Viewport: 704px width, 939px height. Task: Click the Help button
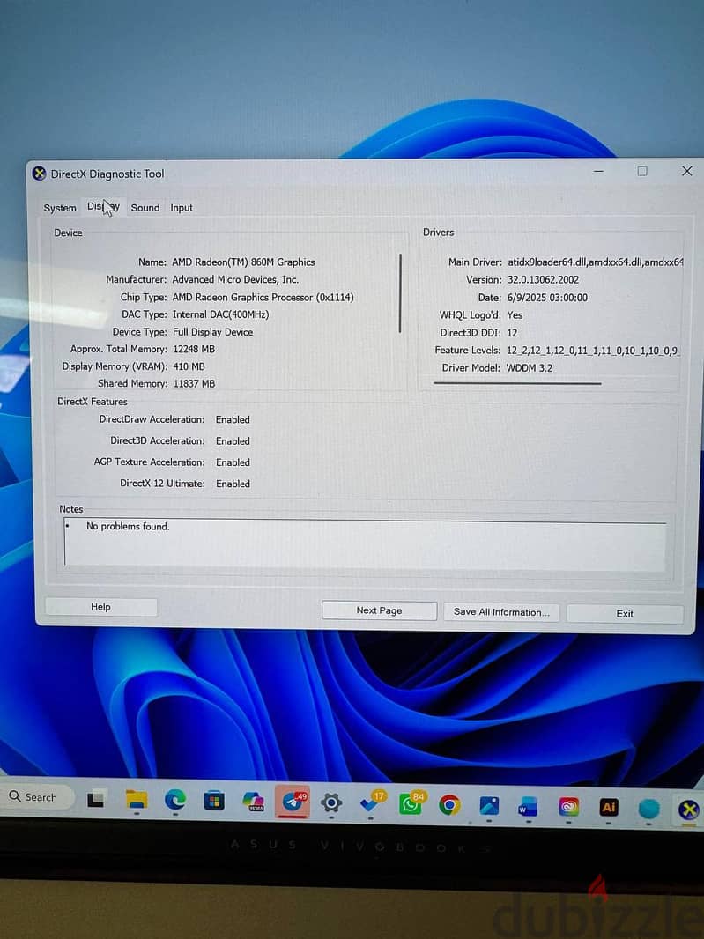coord(100,607)
